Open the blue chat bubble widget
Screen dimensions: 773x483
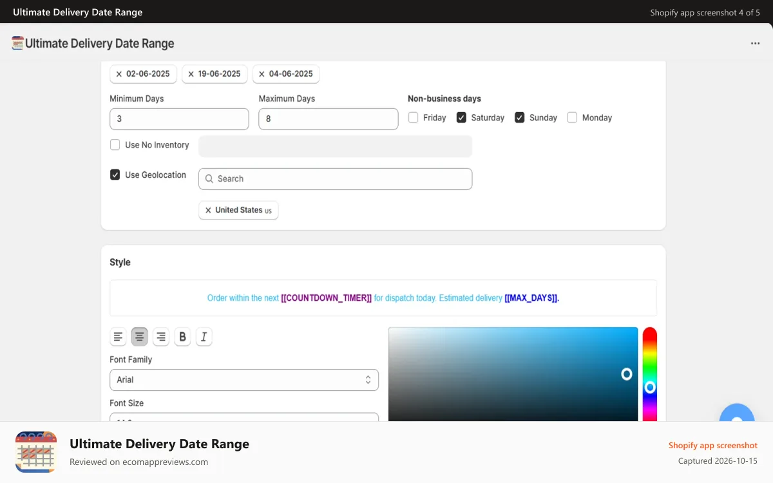pos(737,413)
